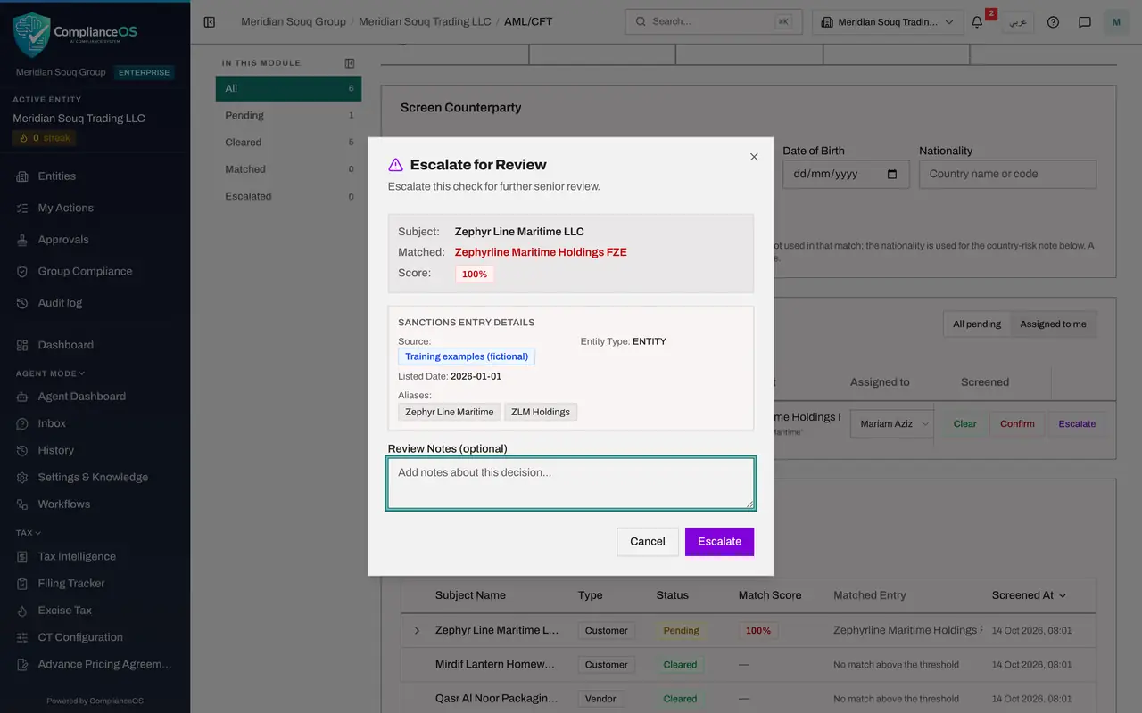Open Tax Intelligence via its icon
1142x713 pixels.
22,556
